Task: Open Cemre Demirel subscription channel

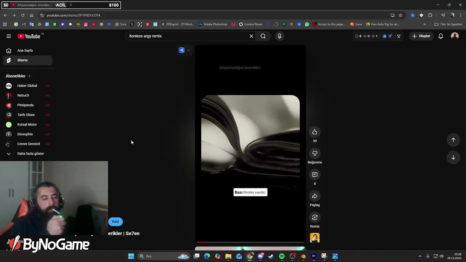Action: point(28,144)
